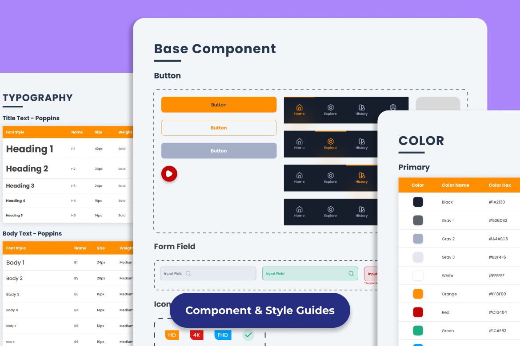The image size is (520, 346).
Task: Click the orange HD quality badge
Action: (172, 335)
